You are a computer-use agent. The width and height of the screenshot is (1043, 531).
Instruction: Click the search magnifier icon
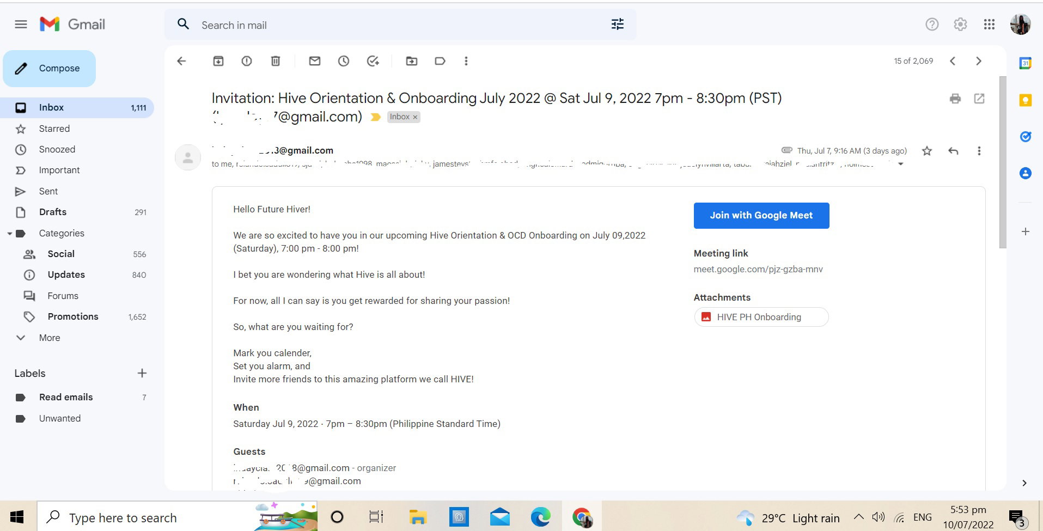pos(184,25)
